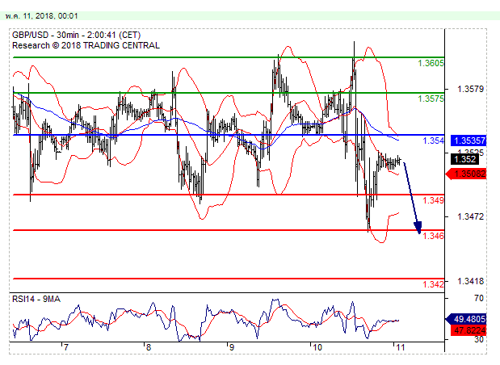Click the blue pivot label 1.354
Viewport: 500px width, 365px height.
click(x=433, y=141)
